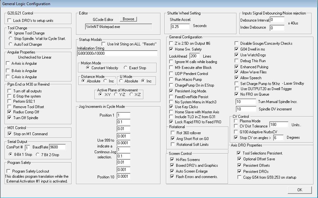Select Inc IJ Mode
The image size is (318, 198).
click(x=143, y=81)
